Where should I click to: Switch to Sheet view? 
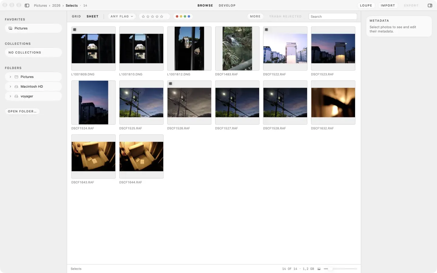(93, 16)
